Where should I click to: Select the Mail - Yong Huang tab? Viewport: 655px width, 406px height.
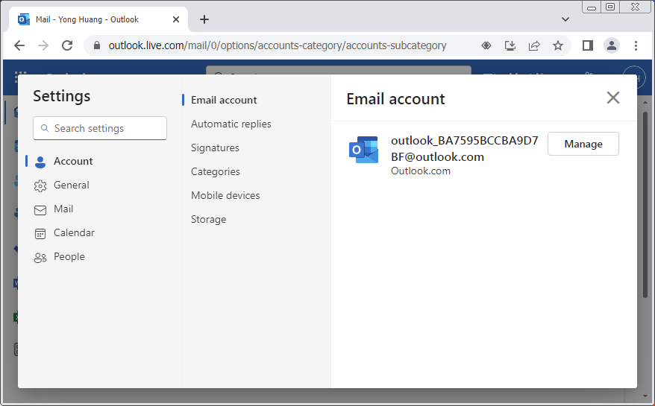point(98,19)
